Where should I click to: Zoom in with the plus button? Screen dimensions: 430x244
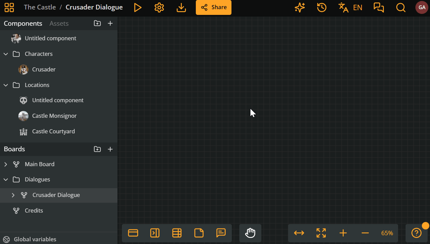pos(343,233)
